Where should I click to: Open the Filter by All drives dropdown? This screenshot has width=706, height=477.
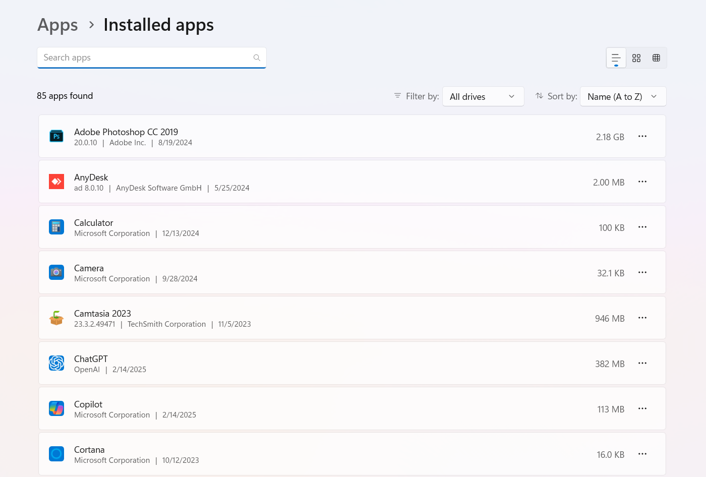[483, 96]
